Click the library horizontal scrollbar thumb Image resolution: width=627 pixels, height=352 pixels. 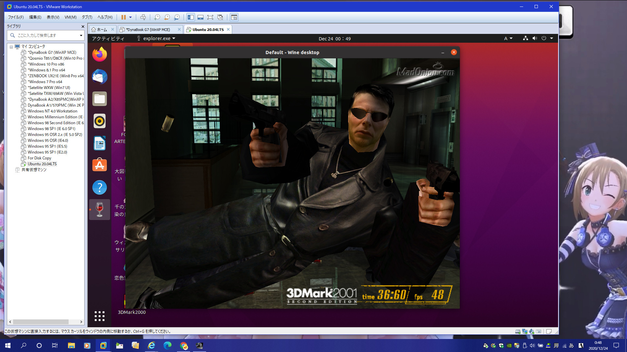tap(41, 322)
